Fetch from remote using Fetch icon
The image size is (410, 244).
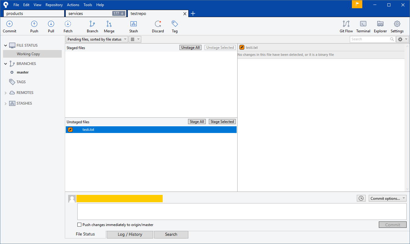click(x=68, y=24)
